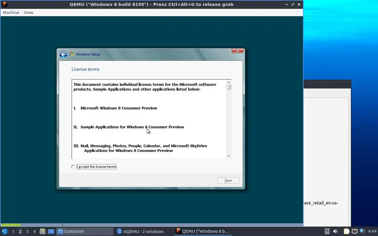The image size is (378, 236).
Task: Minimize the QEMU window
Action: point(287,4)
